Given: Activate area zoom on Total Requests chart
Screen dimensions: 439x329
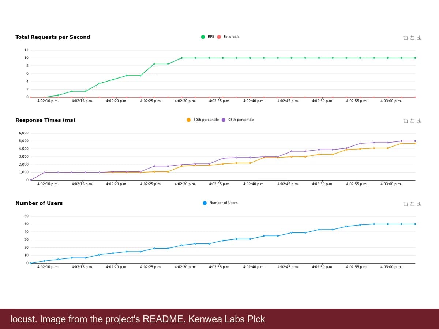Looking at the screenshot, I should pyautogui.click(x=405, y=38).
